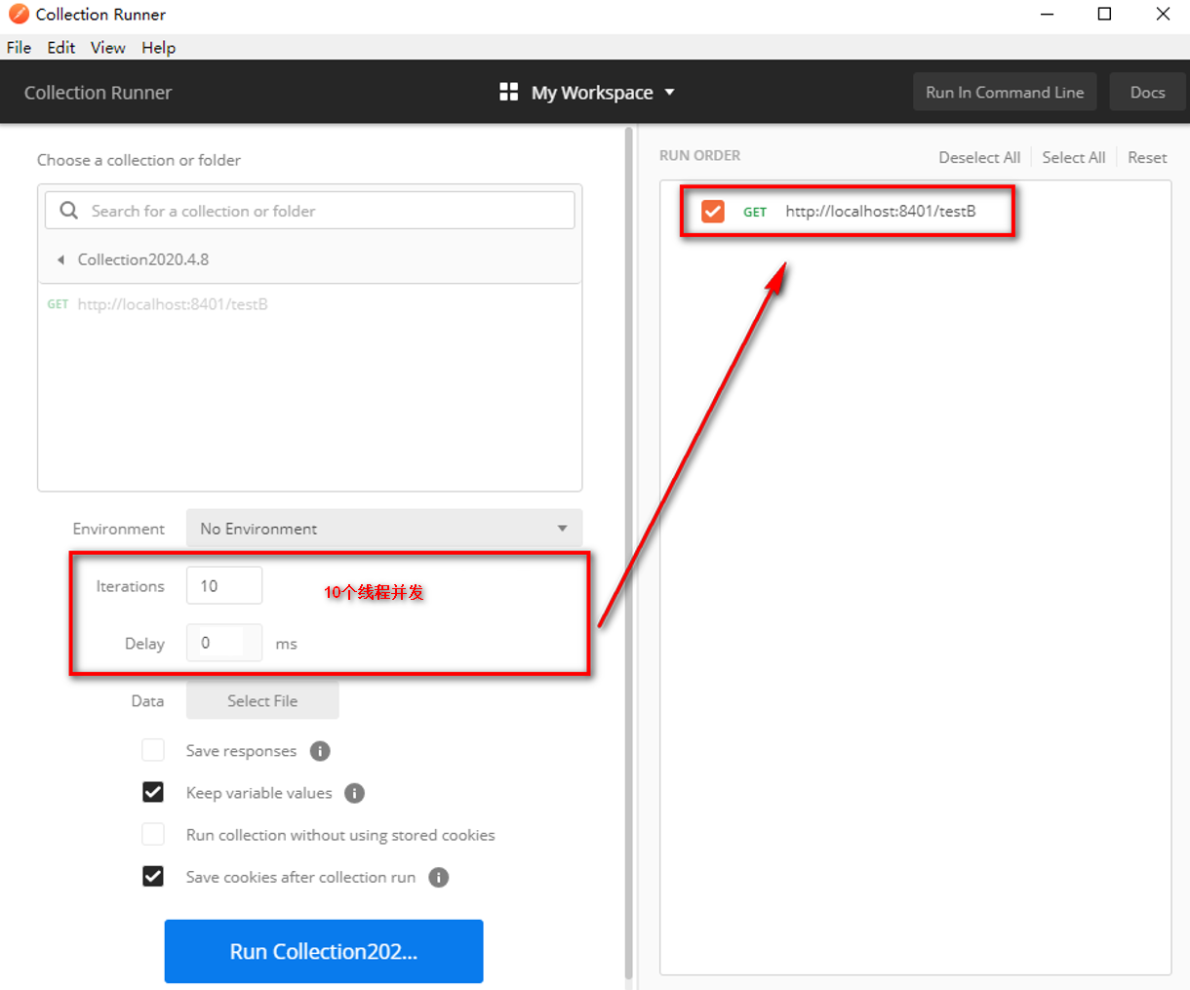Click the Collection2020.4.8 title
Screen dimensions: 1190x990
143,259
